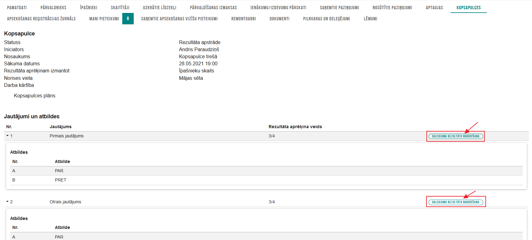Viewport: 532px width, 240px height.
Task: Open Apsekošanas reģistrācijas žurnāls tab
Action: pyautogui.click(x=41, y=19)
